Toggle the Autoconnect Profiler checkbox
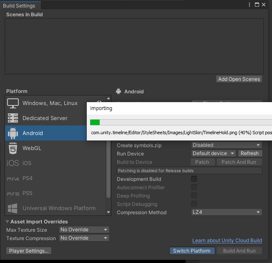 point(194,187)
